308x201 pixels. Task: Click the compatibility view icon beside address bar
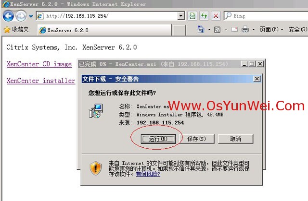[192, 16]
